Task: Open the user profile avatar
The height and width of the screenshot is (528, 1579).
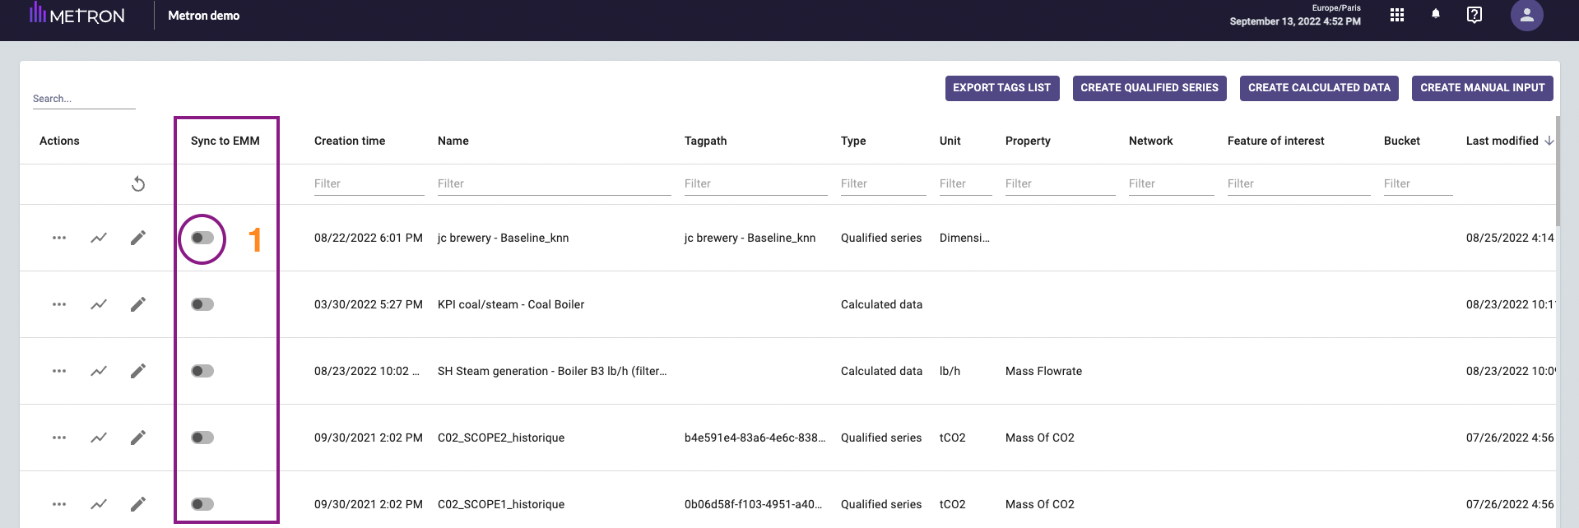Action: [x=1526, y=15]
